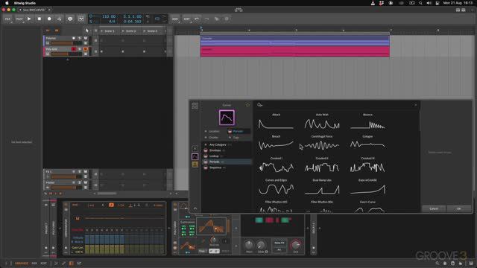Open Bitwig Studio menu in macOS menu bar

(x=25, y=3)
